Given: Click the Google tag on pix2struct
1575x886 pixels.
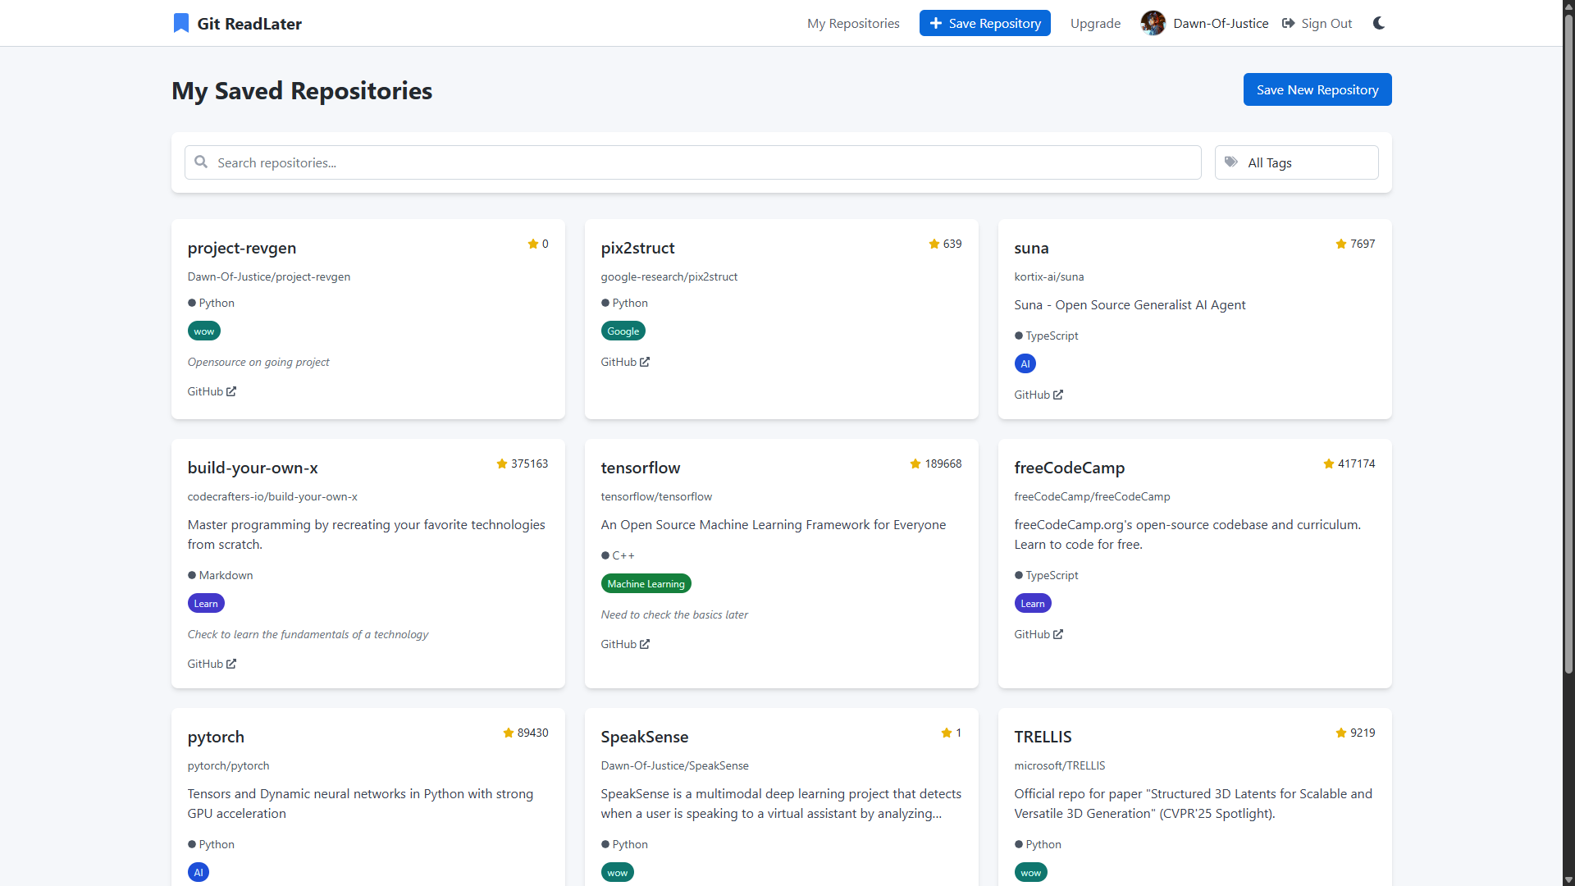Looking at the screenshot, I should click(x=623, y=331).
